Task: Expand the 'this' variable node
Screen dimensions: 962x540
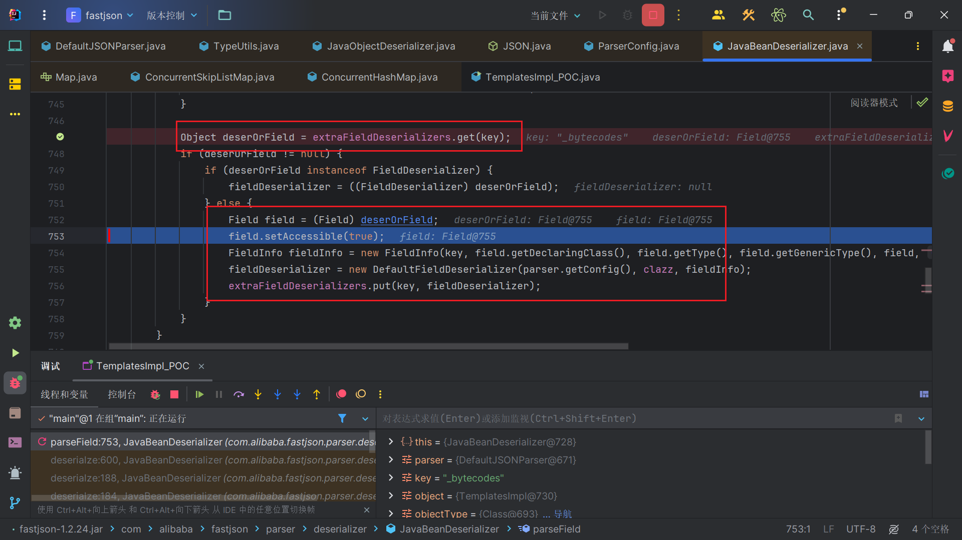Action: (x=391, y=442)
